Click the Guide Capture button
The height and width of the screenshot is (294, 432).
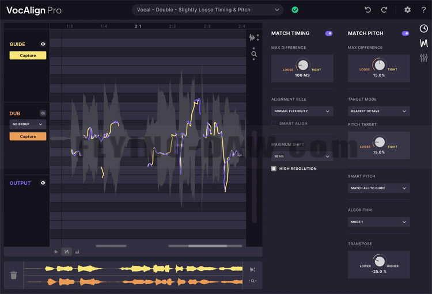tap(28, 55)
